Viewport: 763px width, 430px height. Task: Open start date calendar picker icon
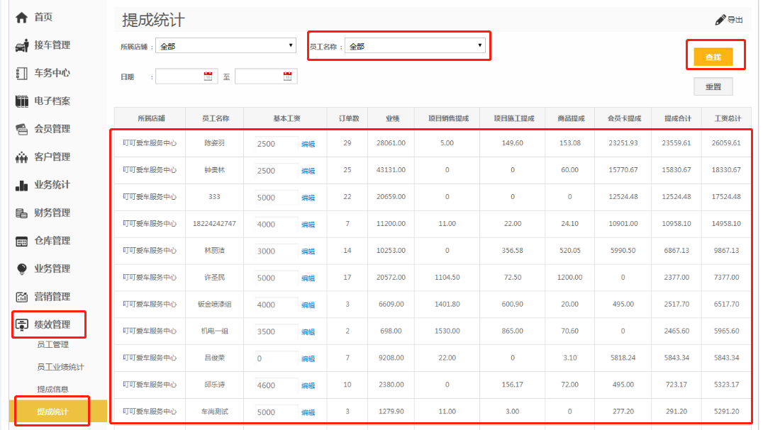coord(208,77)
